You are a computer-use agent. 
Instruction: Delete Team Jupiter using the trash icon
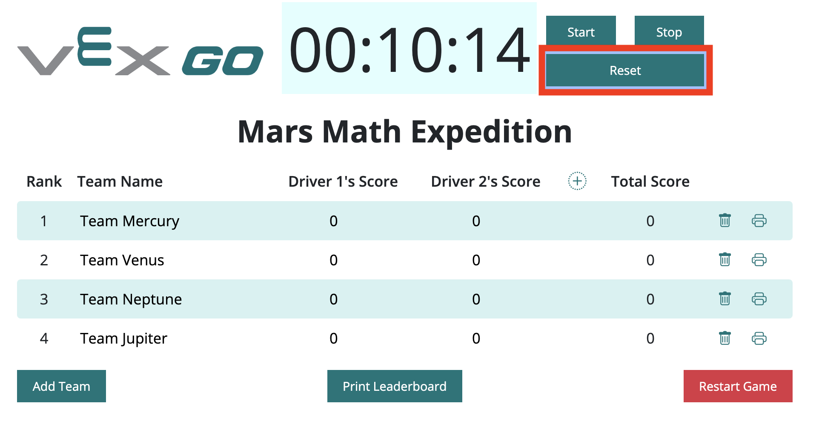(x=724, y=338)
